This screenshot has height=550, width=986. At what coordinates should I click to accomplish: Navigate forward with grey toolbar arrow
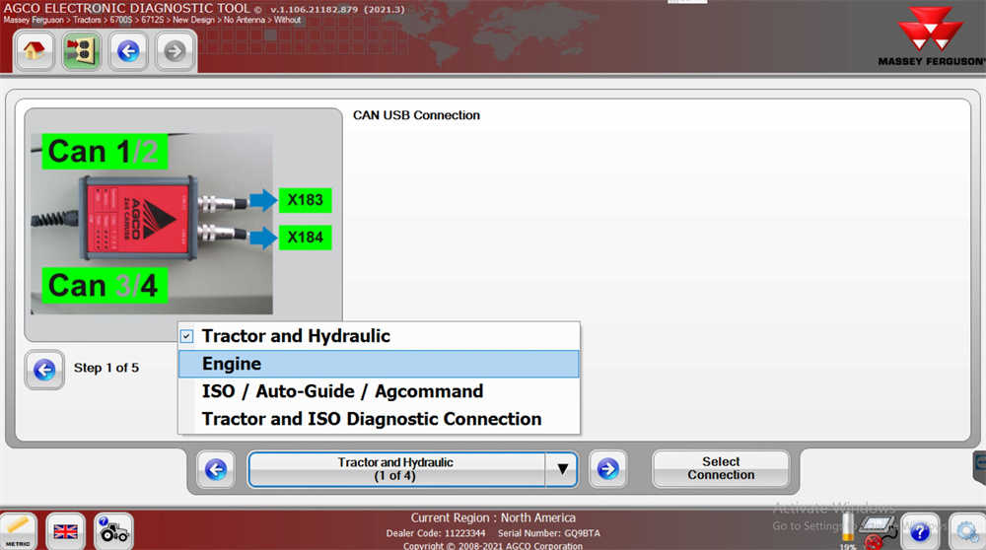(x=175, y=50)
